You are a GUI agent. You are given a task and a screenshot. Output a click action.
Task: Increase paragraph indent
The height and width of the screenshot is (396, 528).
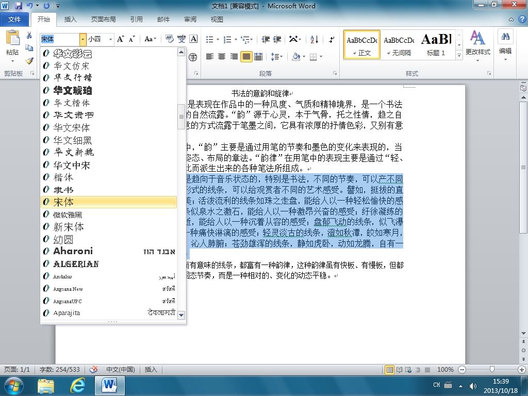[277, 39]
